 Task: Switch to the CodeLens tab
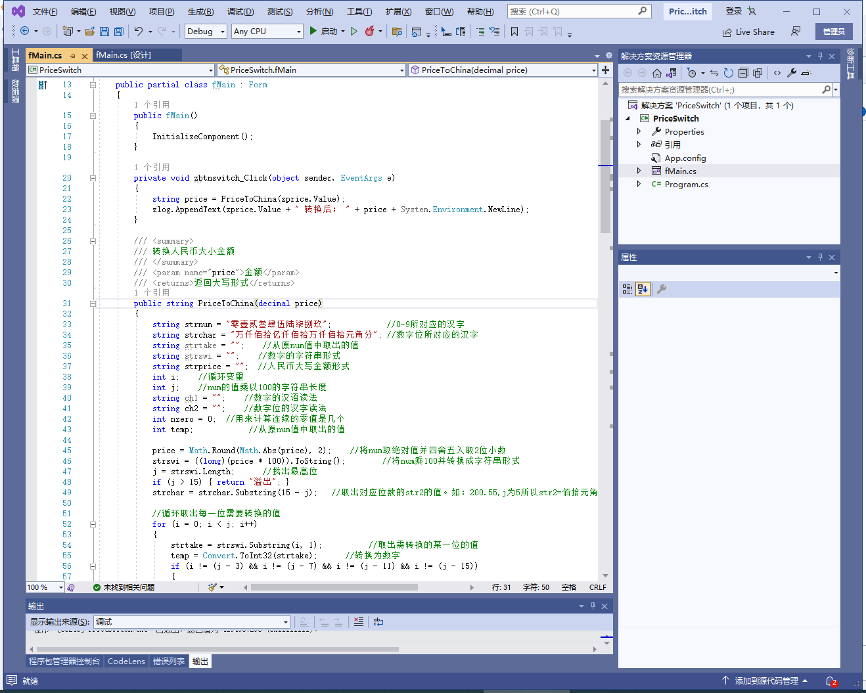click(126, 661)
